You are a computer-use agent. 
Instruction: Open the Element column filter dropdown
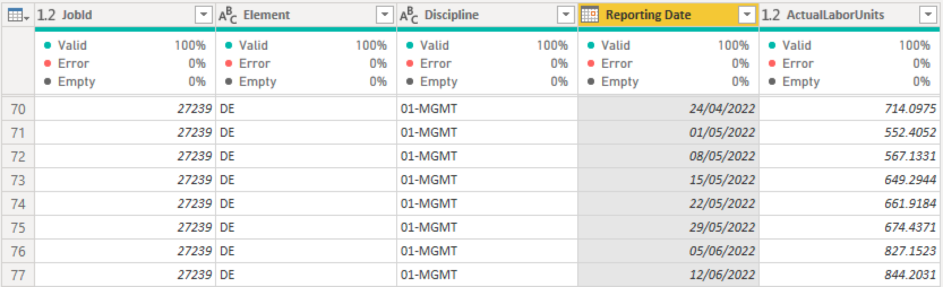[385, 15]
